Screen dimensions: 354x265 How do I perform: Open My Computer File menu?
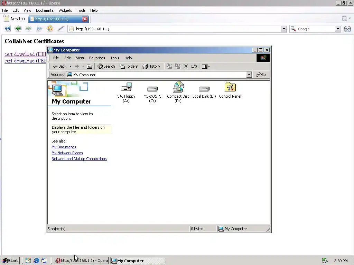(x=56, y=58)
